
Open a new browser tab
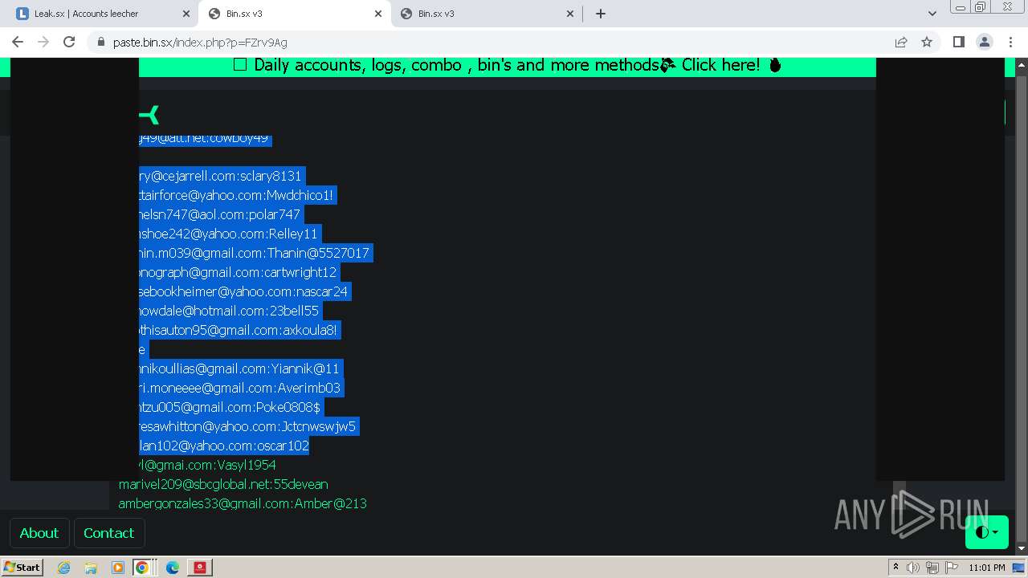(x=600, y=14)
